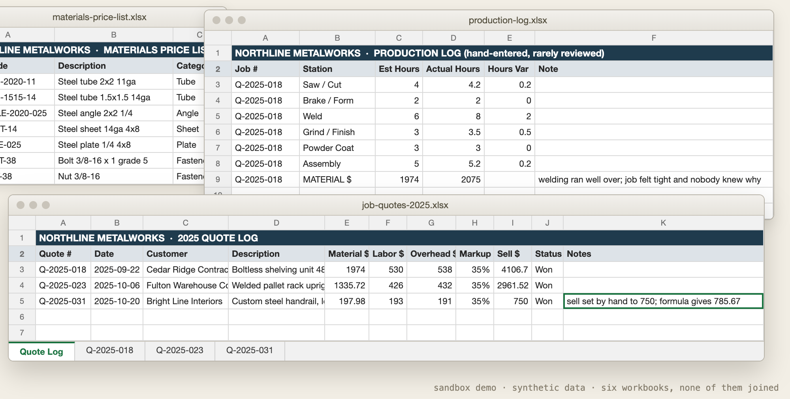Select the Actual Hours header cell
Image resolution: width=790 pixels, height=399 pixels.
(x=453, y=69)
